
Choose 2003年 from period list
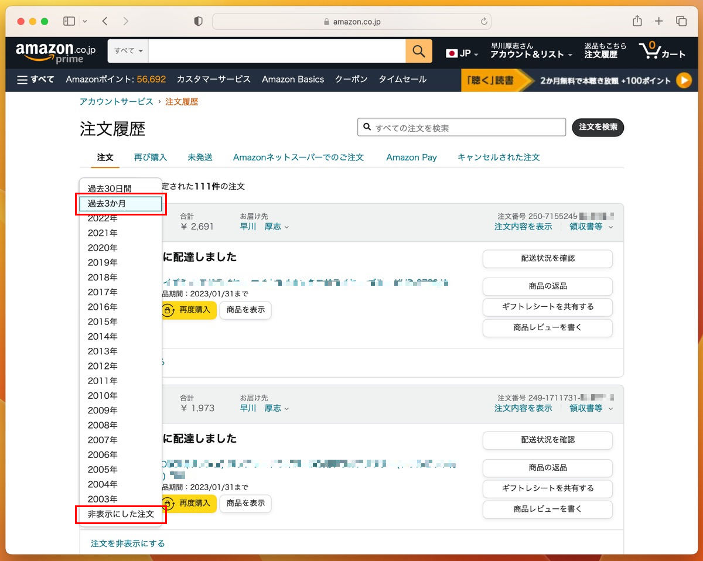120,499
